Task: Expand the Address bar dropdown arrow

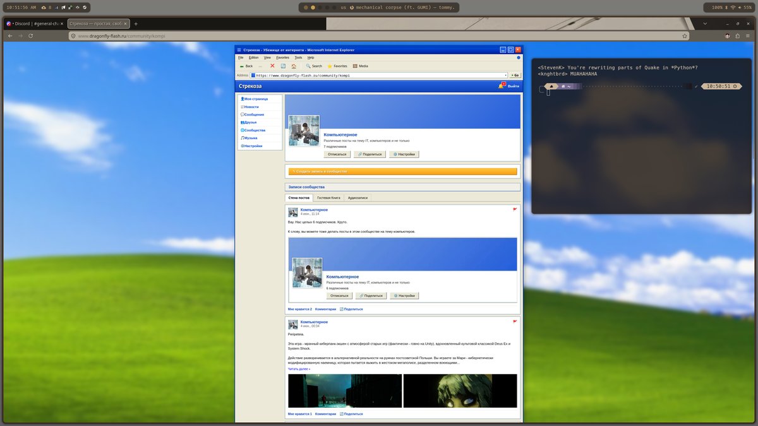Action: tap(505, 75)
